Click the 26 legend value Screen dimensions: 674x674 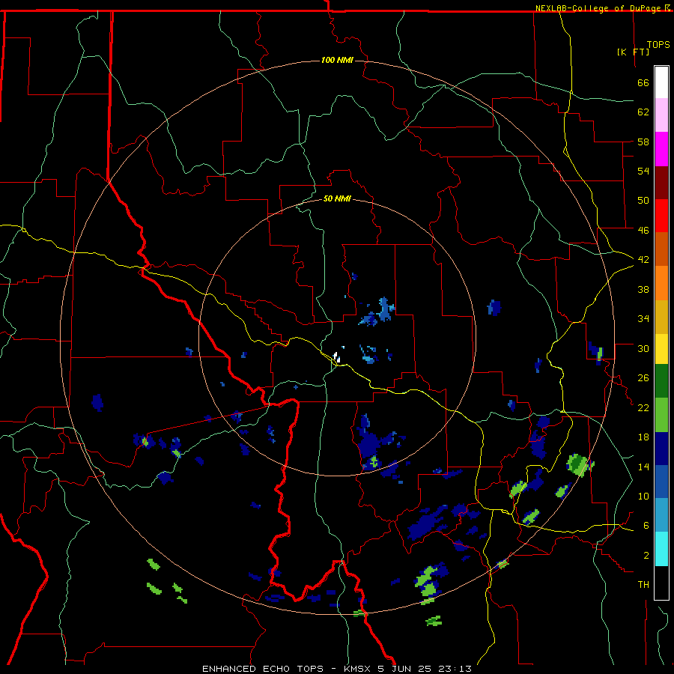643,378
